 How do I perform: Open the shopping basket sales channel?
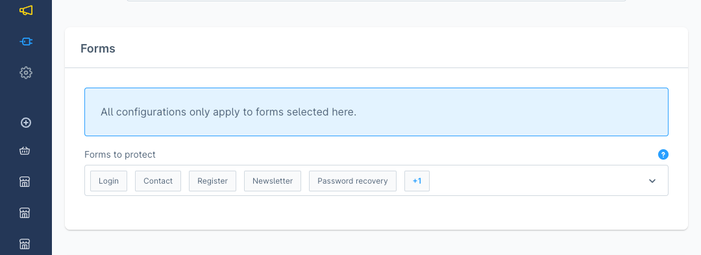[x=25, y=151]
